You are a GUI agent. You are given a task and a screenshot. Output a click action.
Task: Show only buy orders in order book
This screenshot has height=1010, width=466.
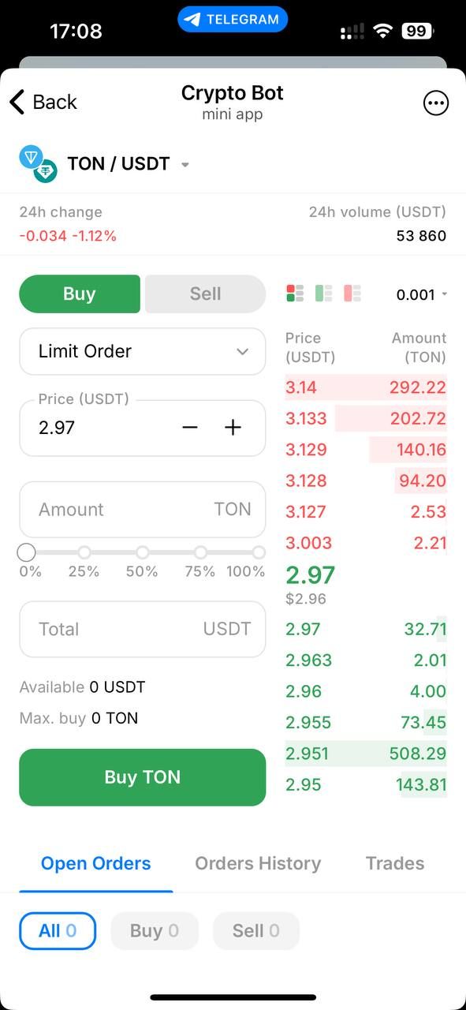(324, 294)
